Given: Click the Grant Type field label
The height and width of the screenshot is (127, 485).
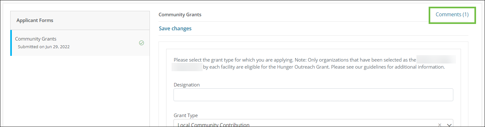Looking at the screenshot, I should [x=186, y=116].
